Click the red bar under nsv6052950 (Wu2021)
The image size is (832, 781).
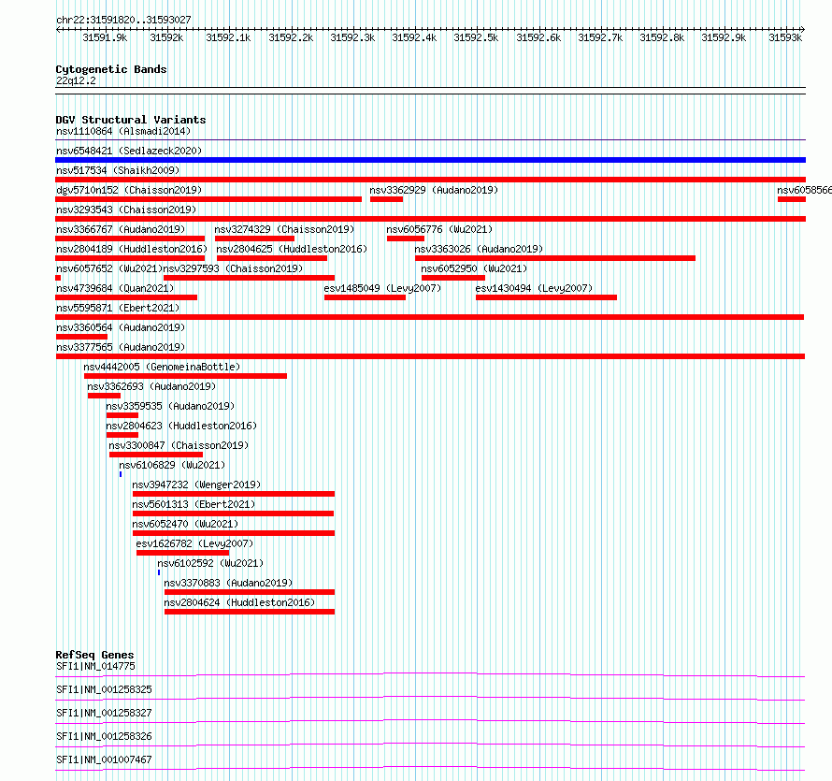tap(453, 278)
